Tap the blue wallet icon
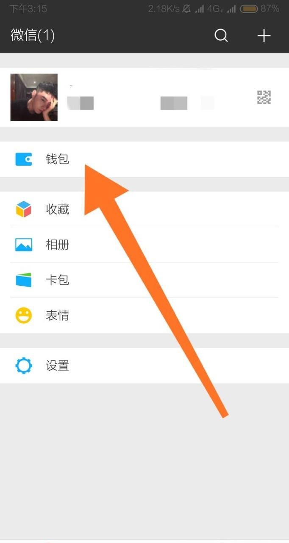The height and width of the screenshot is (543, 289). point(24,159)
